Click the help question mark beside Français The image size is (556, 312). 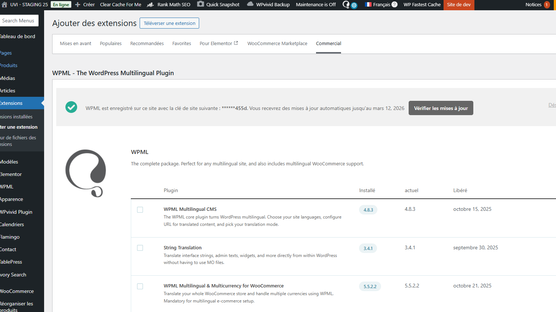coord(394,4)
